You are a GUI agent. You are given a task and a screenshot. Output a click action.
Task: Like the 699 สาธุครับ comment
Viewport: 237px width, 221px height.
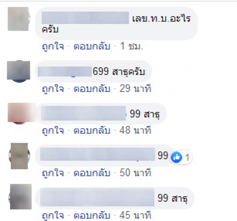(x=53, y=89)
